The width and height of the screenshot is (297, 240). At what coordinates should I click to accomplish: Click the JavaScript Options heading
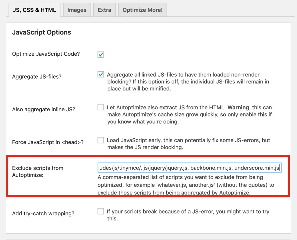pyautogui.click(x=41, y=32)
